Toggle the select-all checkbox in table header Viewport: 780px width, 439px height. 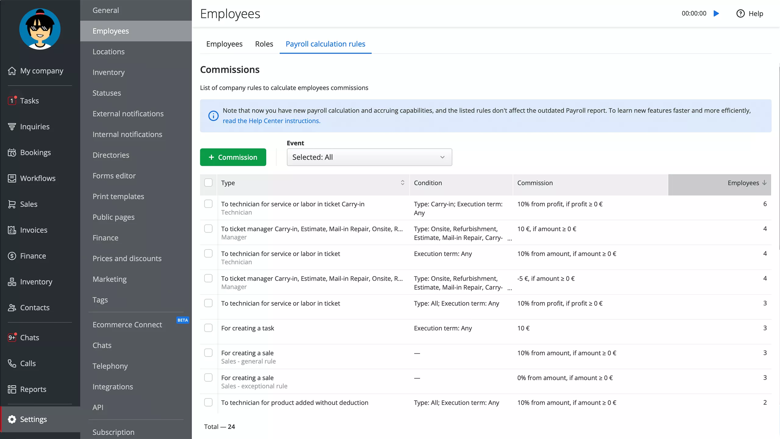[x=208, y=183]
